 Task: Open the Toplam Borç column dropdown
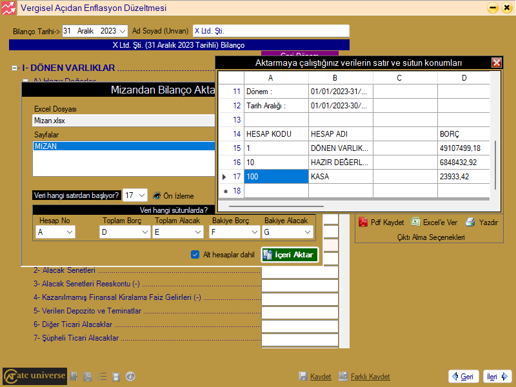[144, 232]
